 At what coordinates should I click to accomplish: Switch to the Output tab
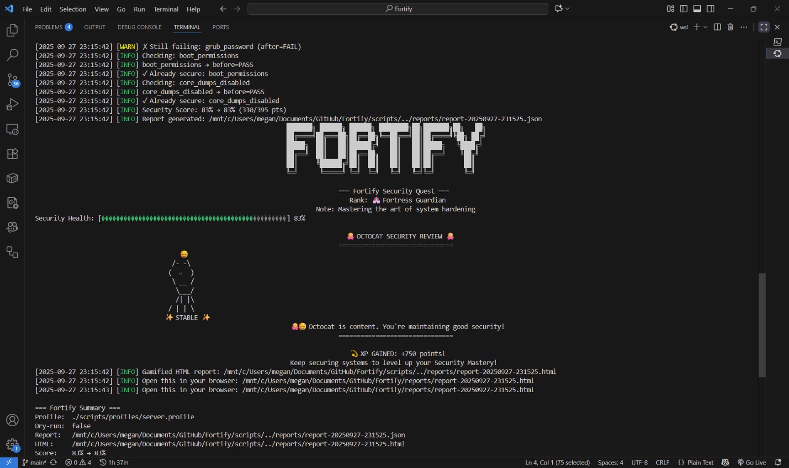tap(95, 27)
